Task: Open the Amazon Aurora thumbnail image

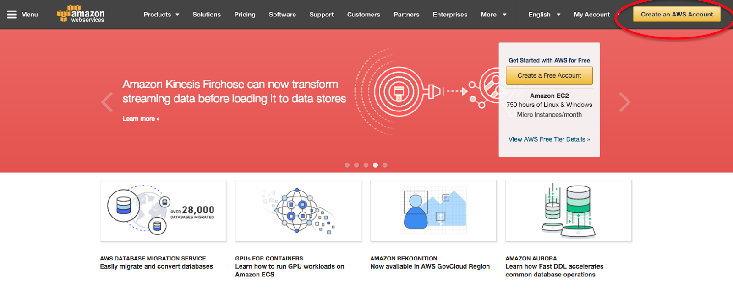Action: click(x=569, y=211)
